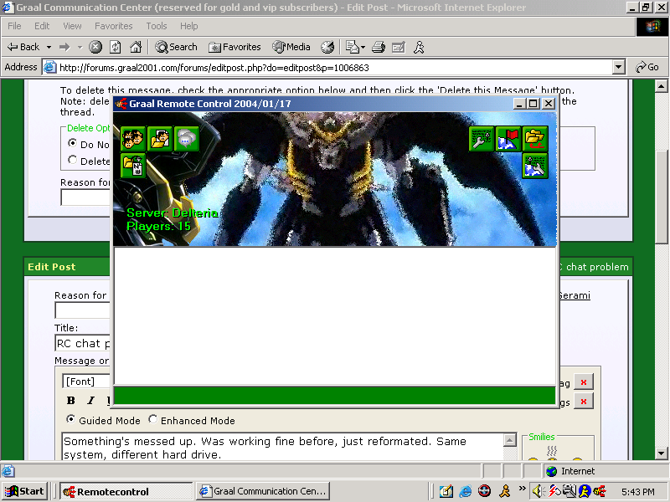Open the File menu
Image resolution: width=670 pixels, height=502 pixels.
[14, 26]
